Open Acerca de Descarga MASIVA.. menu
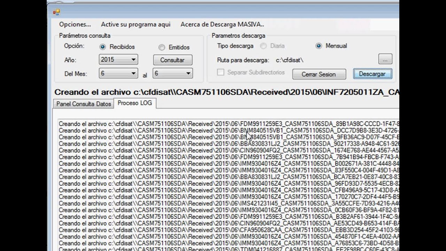 [222, 24]
